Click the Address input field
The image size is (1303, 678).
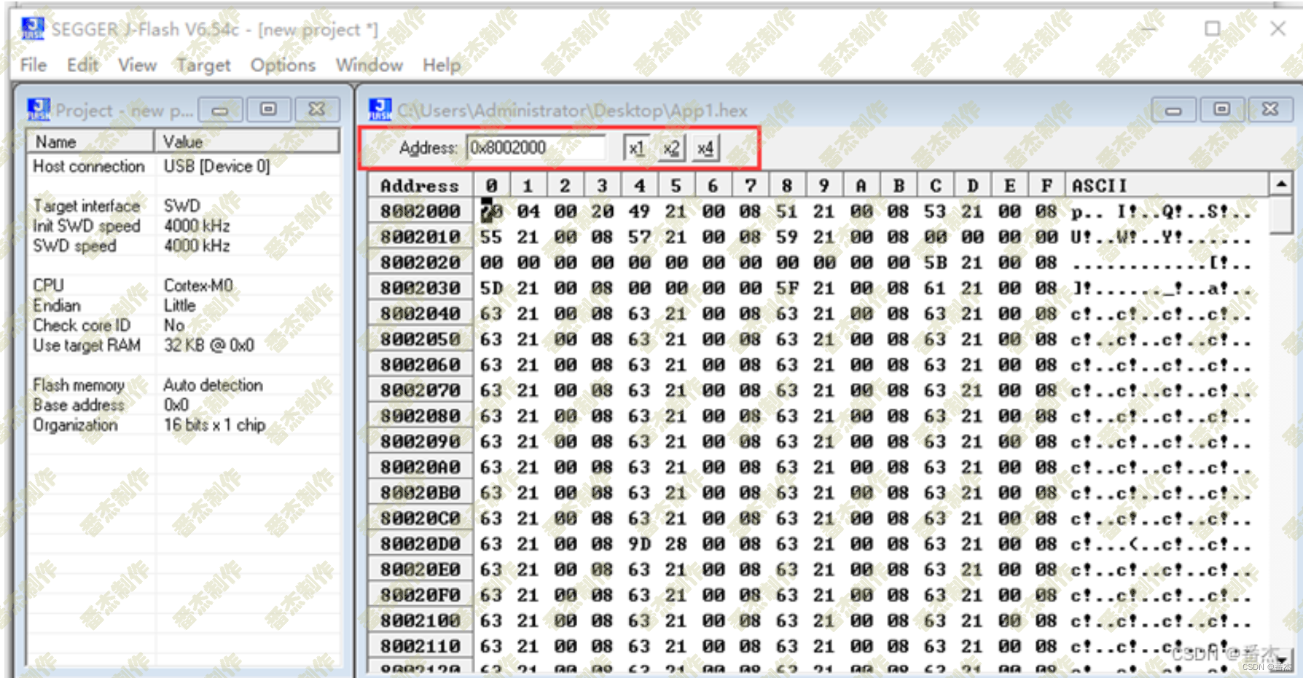pos(536,148)
